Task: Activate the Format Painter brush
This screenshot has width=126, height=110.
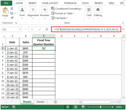Action: (x=12, y=18)
